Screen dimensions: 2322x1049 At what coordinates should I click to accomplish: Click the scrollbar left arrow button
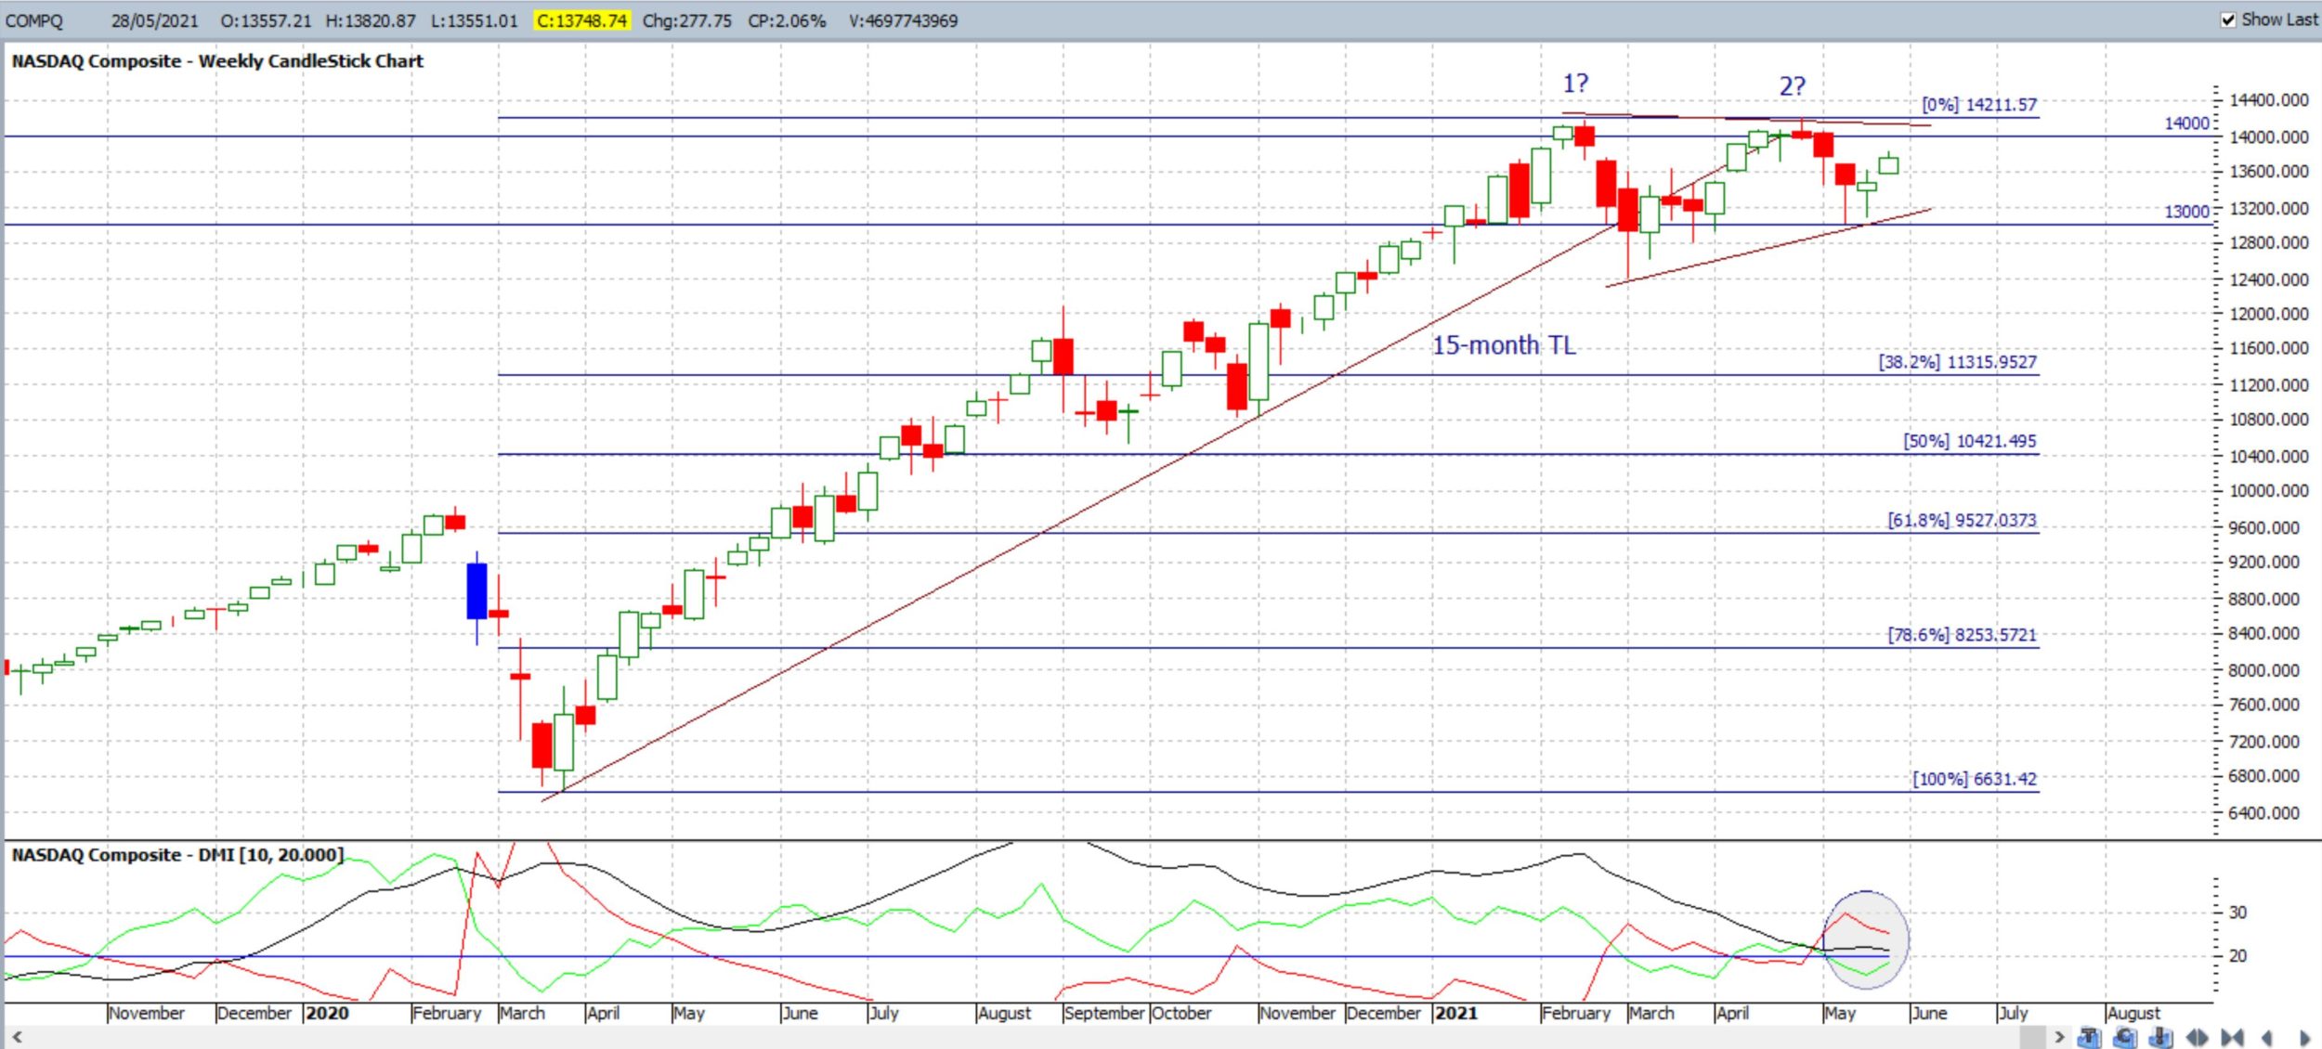[16, 1037]
